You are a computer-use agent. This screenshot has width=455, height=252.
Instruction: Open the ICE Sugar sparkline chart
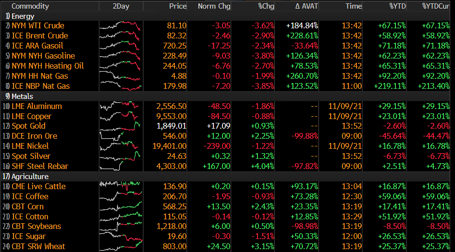click(x=121, y=236)
